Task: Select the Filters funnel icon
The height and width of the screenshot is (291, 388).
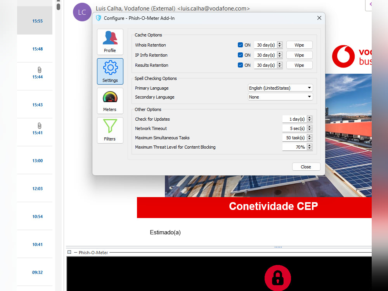Action: pos(110,130)
